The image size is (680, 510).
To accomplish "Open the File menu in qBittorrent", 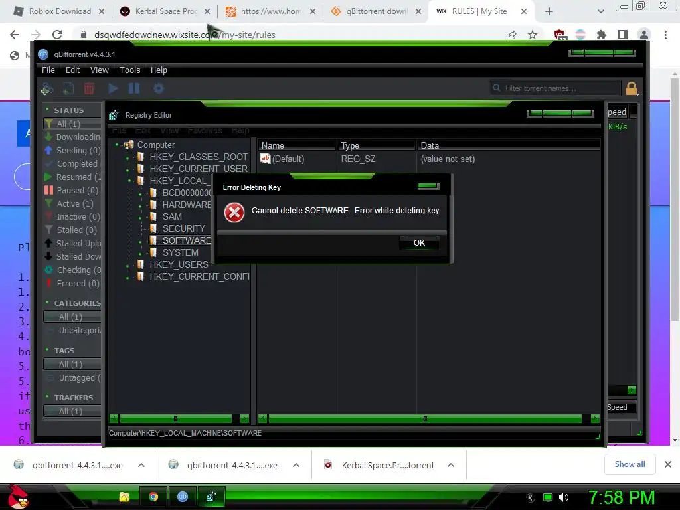I will coord(48,70).
